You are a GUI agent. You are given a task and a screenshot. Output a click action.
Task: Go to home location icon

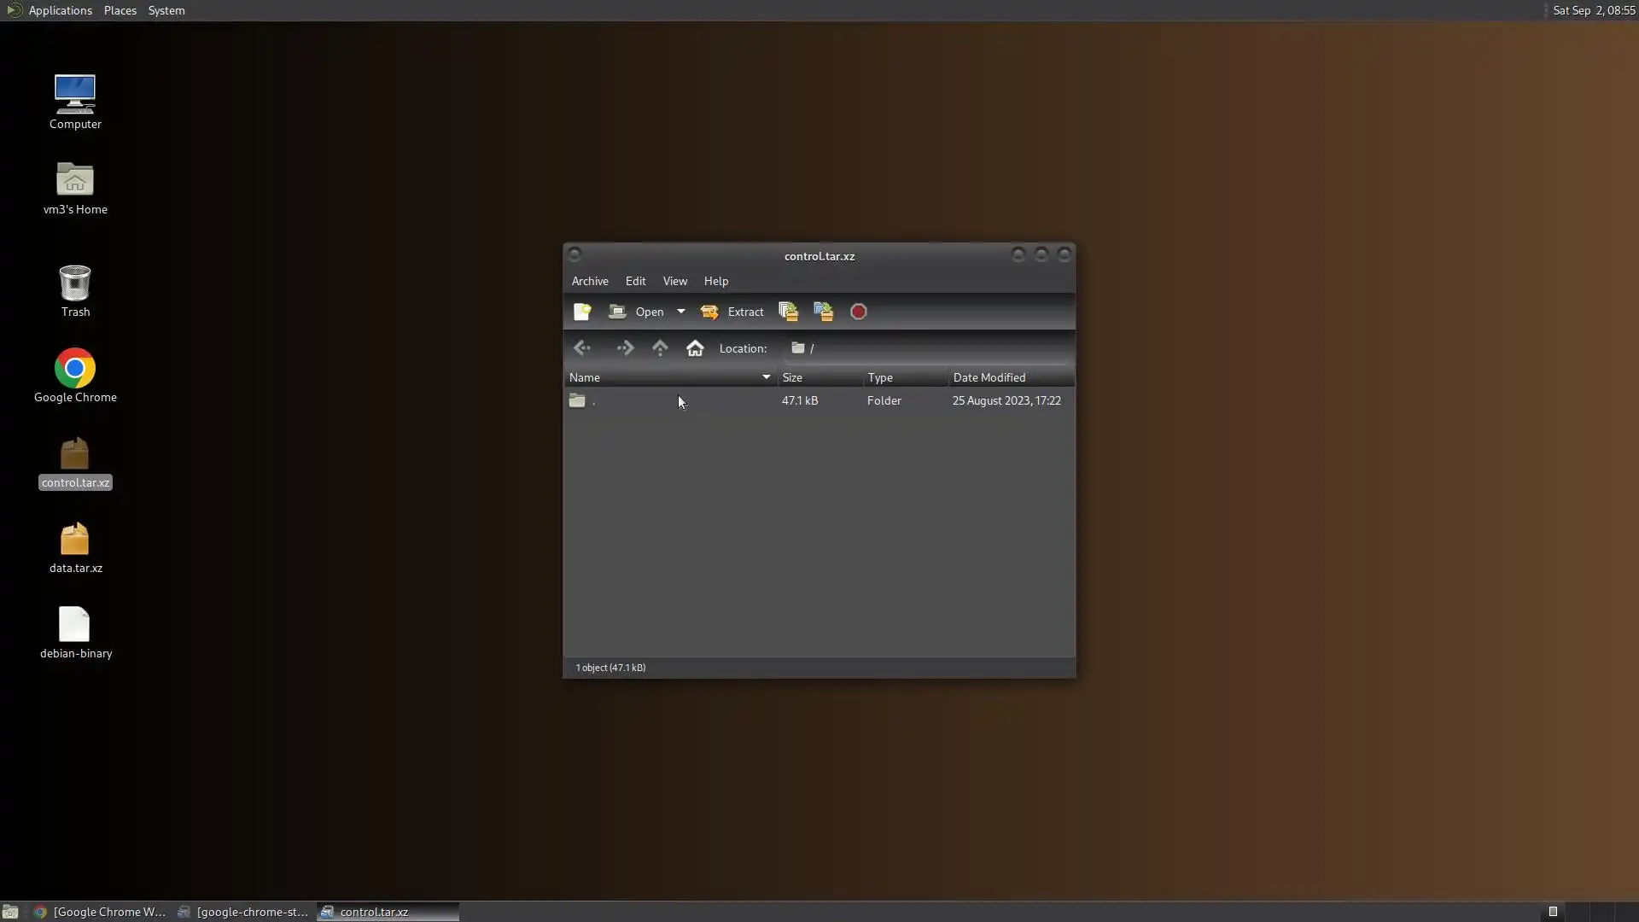(695, 348)
